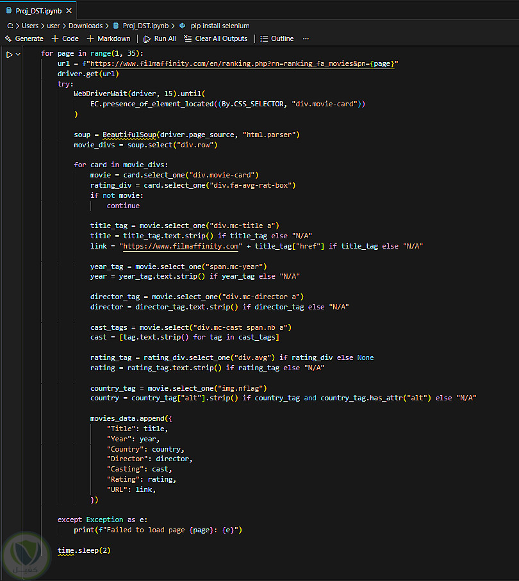The height and width of the screenshot is (581, 519).
Task: Click on 'movies_data.append({' line
Action: (131, 418)
